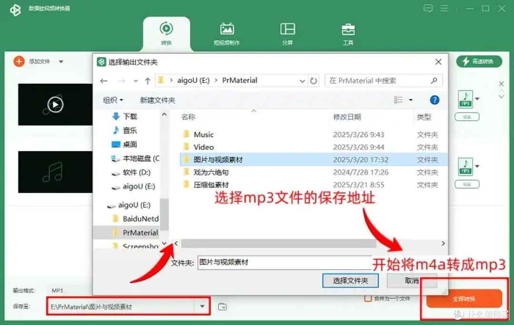Click the high-speed conversion button
This screenshot has width=514, height=325.
479,61
